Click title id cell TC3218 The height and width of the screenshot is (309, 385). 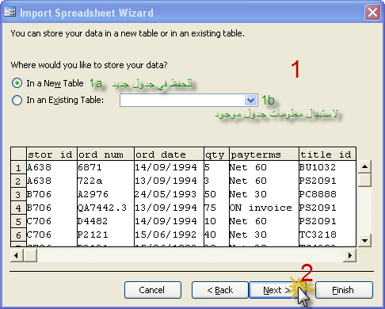point(327,235)
